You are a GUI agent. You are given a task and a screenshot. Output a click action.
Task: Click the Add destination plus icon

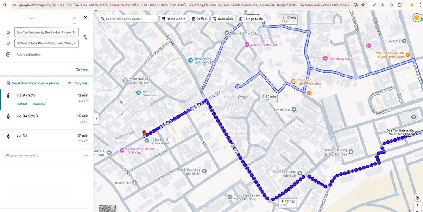point(8,54)
